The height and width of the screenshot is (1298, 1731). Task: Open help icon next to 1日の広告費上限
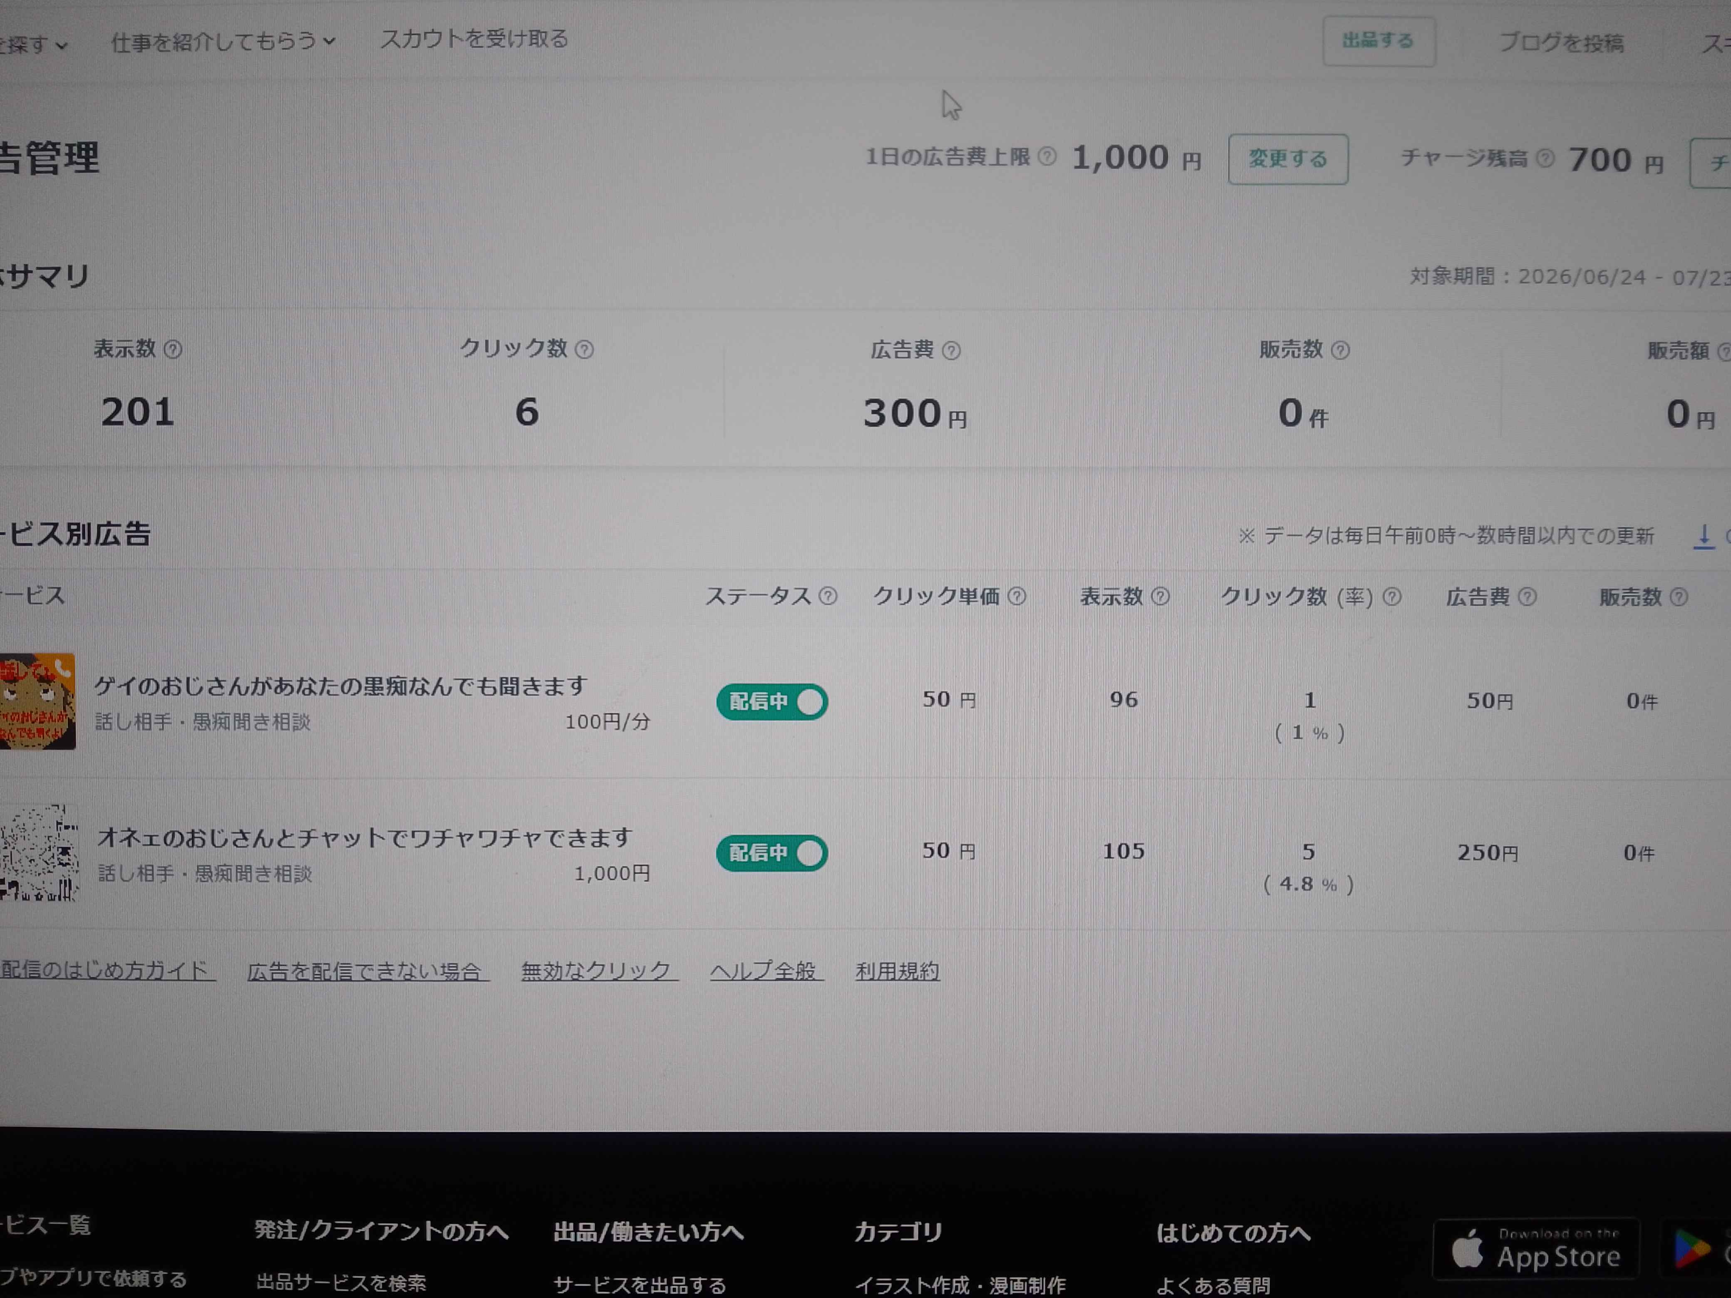coord(1047,156)
